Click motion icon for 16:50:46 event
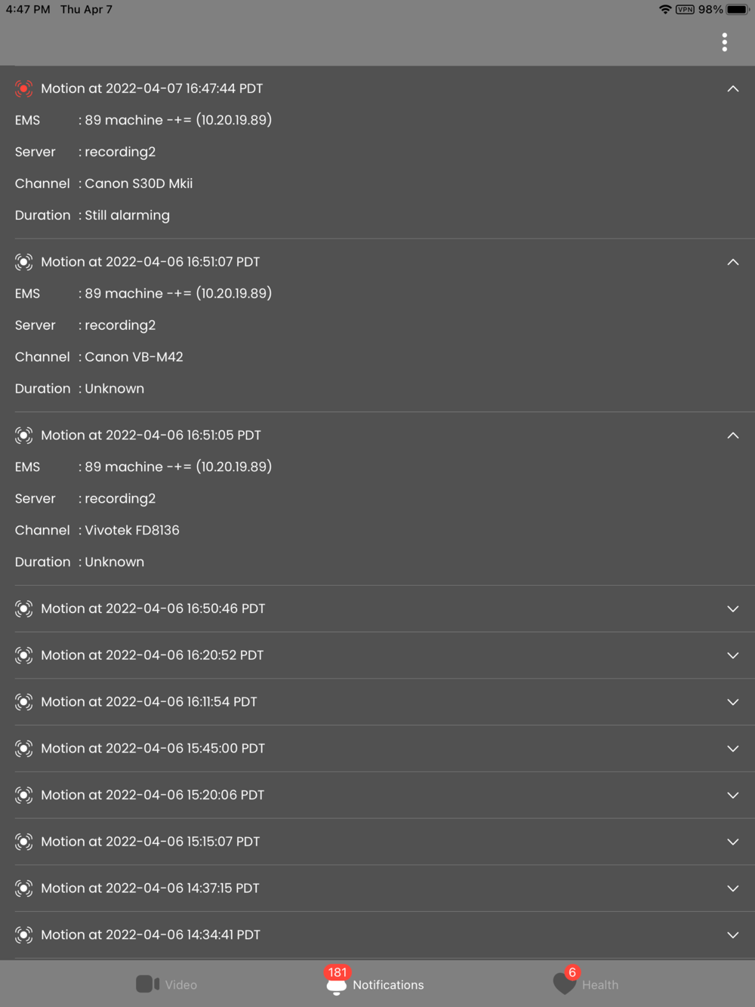The height and width of the screenshot is (1007, 755). (24, 609)
